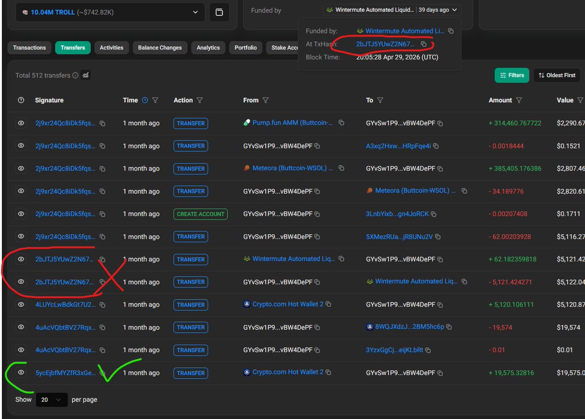This screenshot has width=585, height=419.
Task: Click Block Time 20:05:28 Apr 29, 2026 text
Action: click(397, 57)
